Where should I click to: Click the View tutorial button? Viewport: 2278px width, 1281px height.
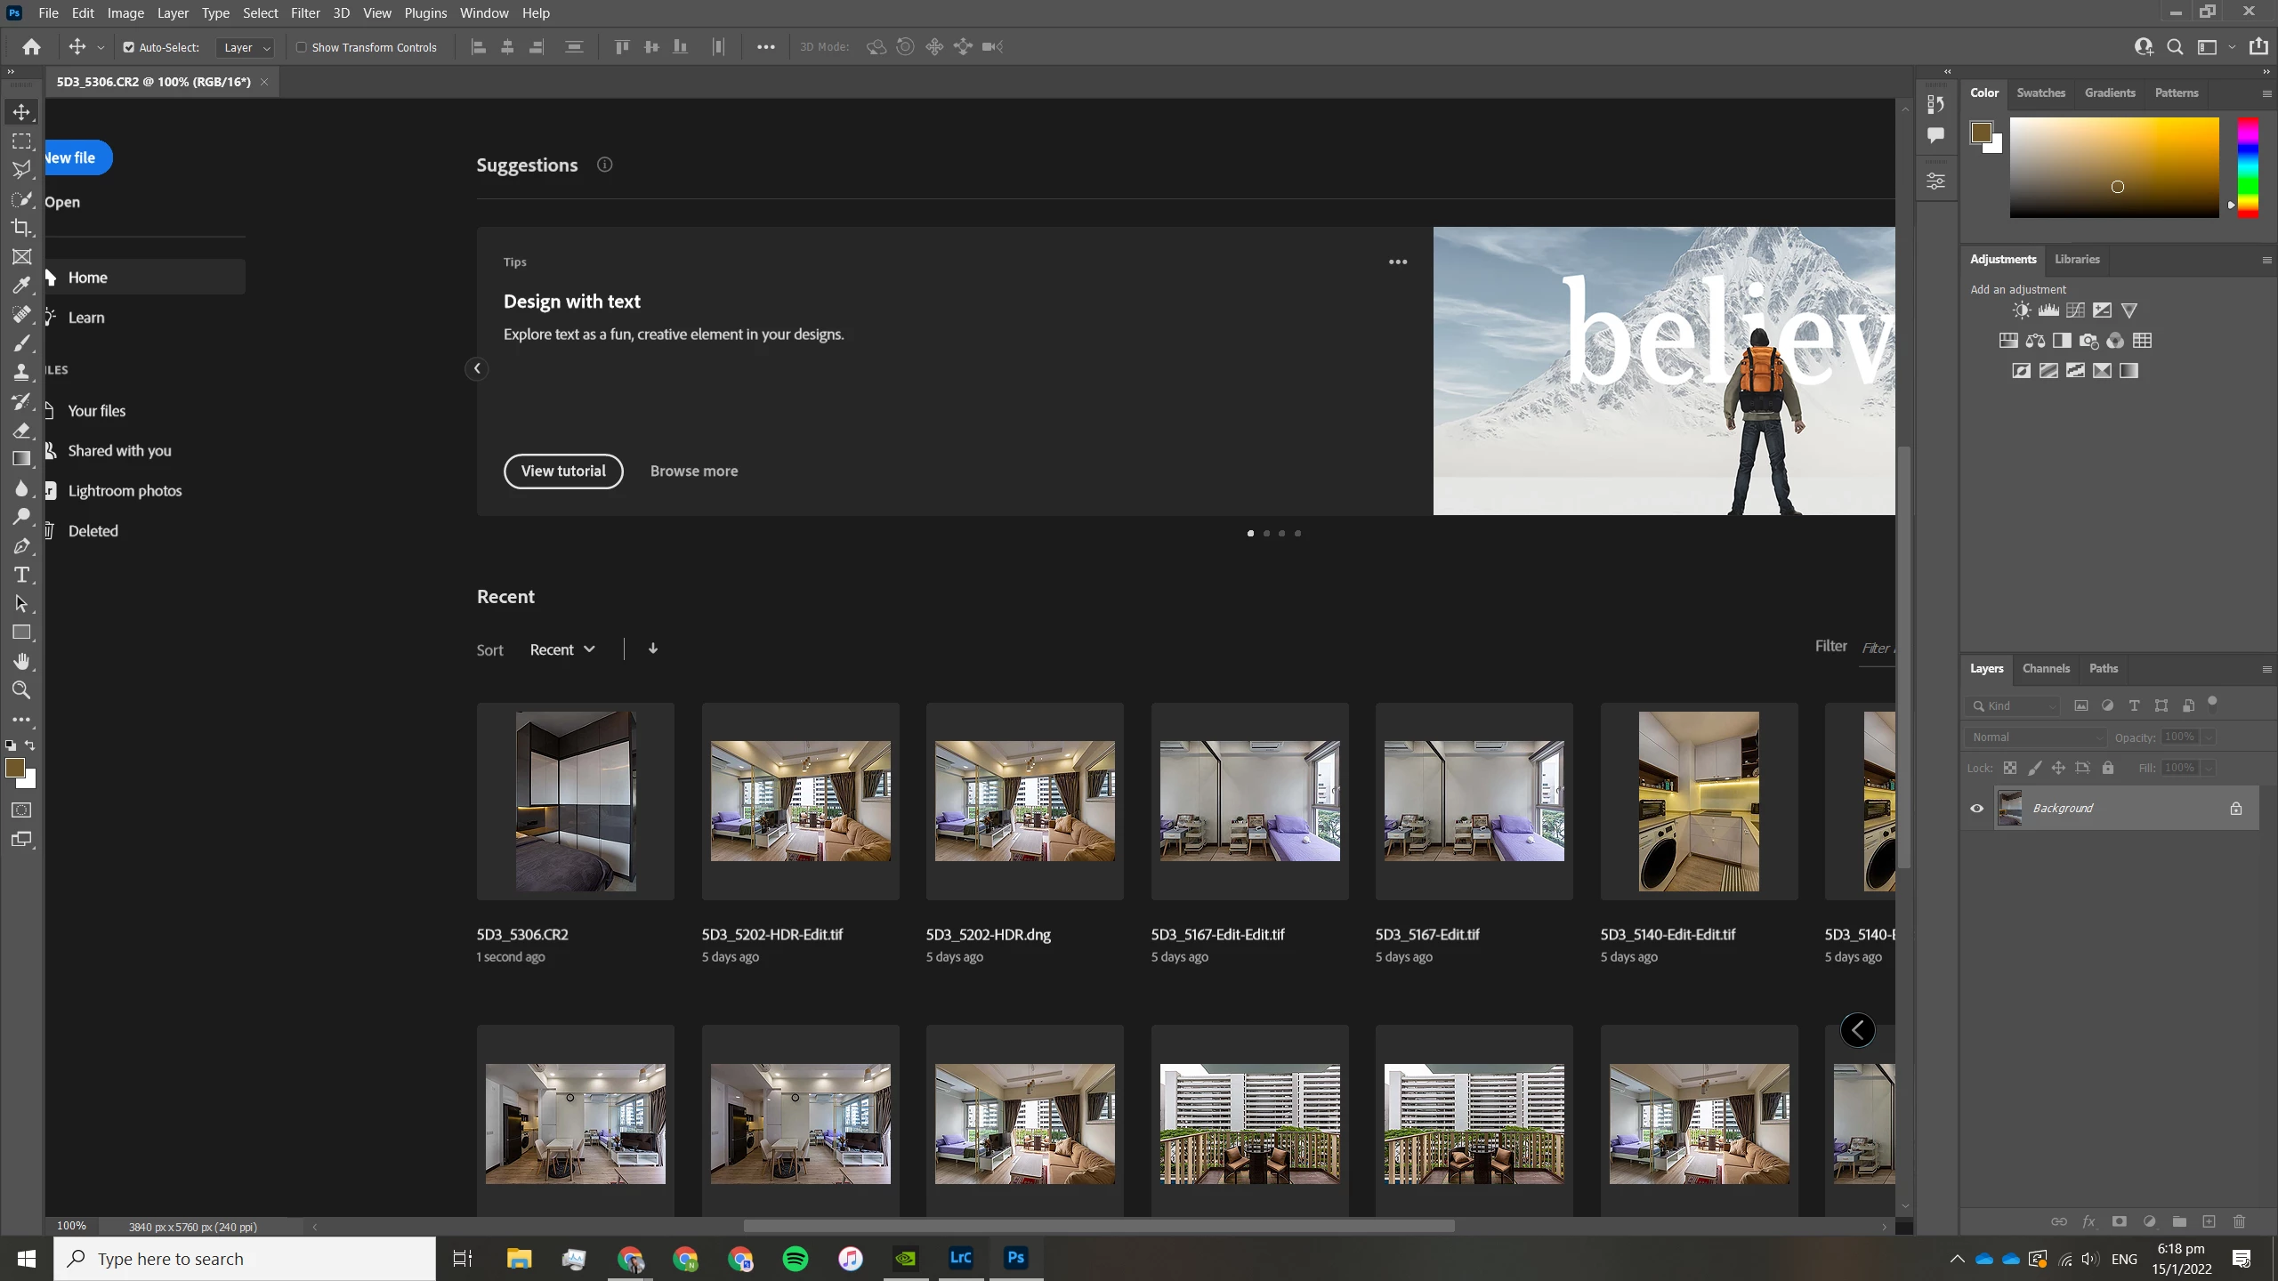point(563,471)
